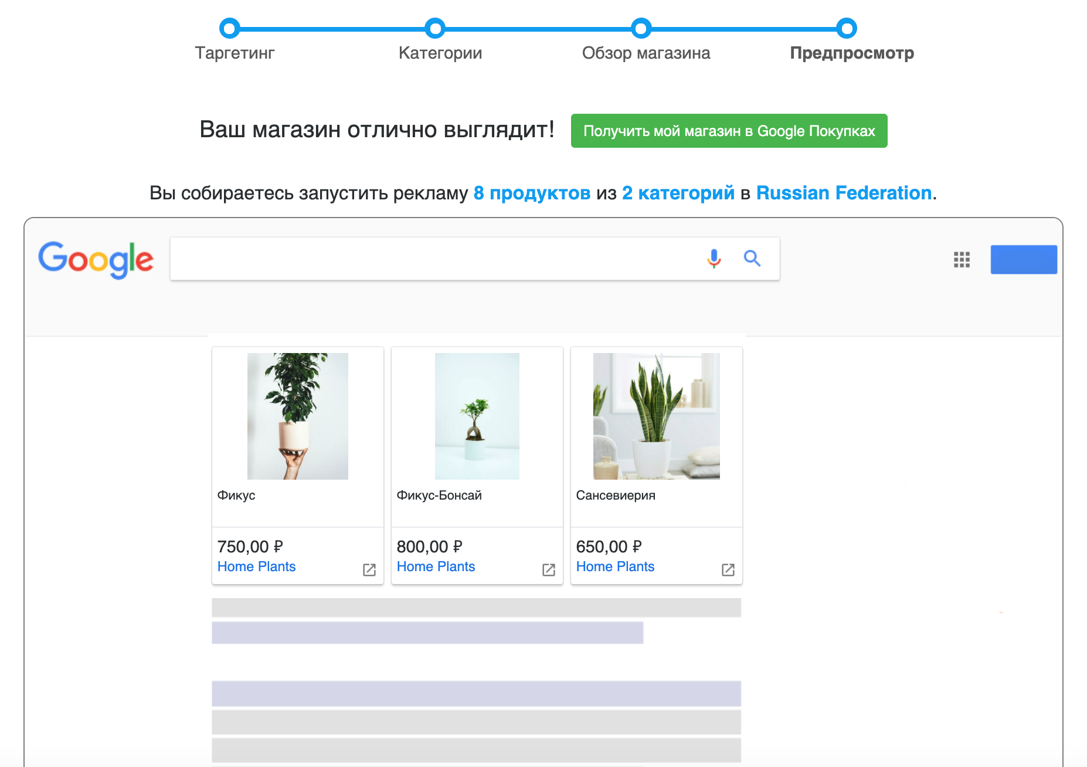Click the microphone voice search icon

point(714,258)
